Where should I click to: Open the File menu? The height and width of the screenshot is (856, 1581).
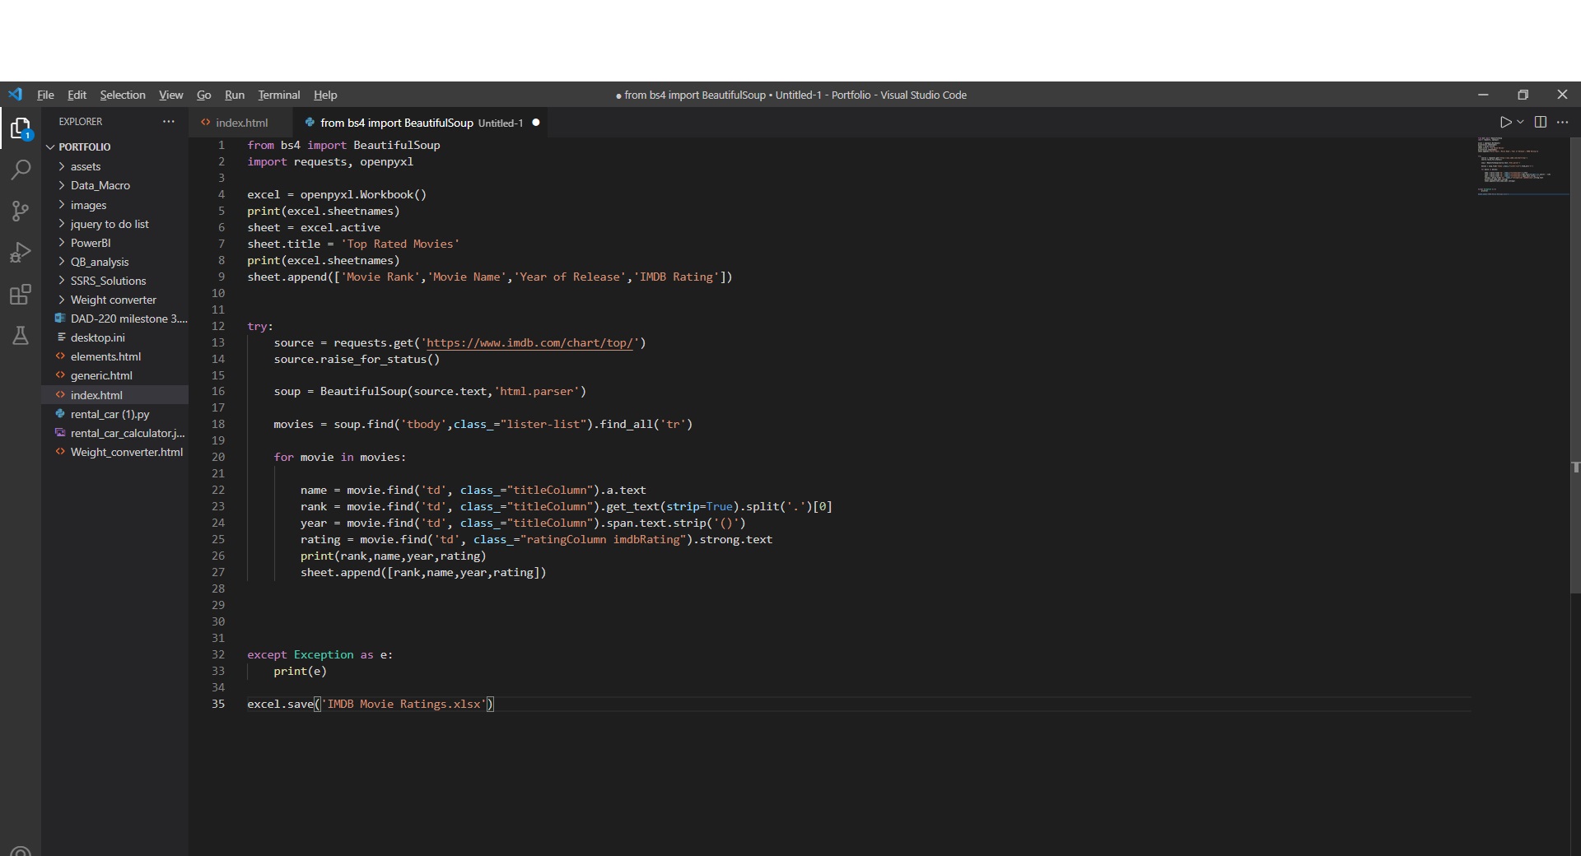coord(45,95)
